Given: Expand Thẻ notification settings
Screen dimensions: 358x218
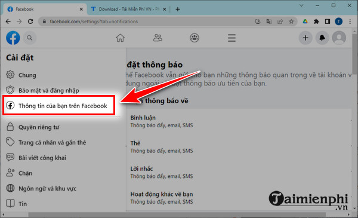Looking at the screenshot, I should tap(239, 147).
